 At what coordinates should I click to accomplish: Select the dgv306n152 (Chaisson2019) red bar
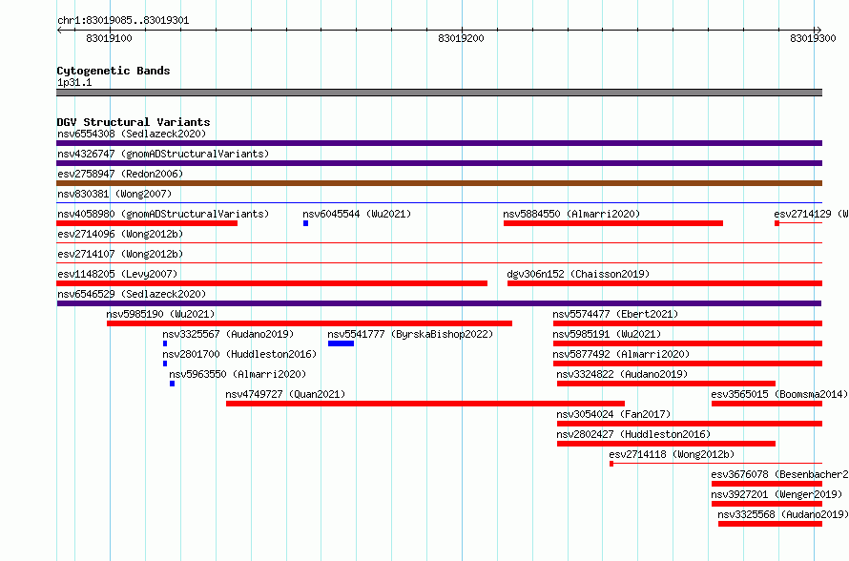tap(665, 283)
